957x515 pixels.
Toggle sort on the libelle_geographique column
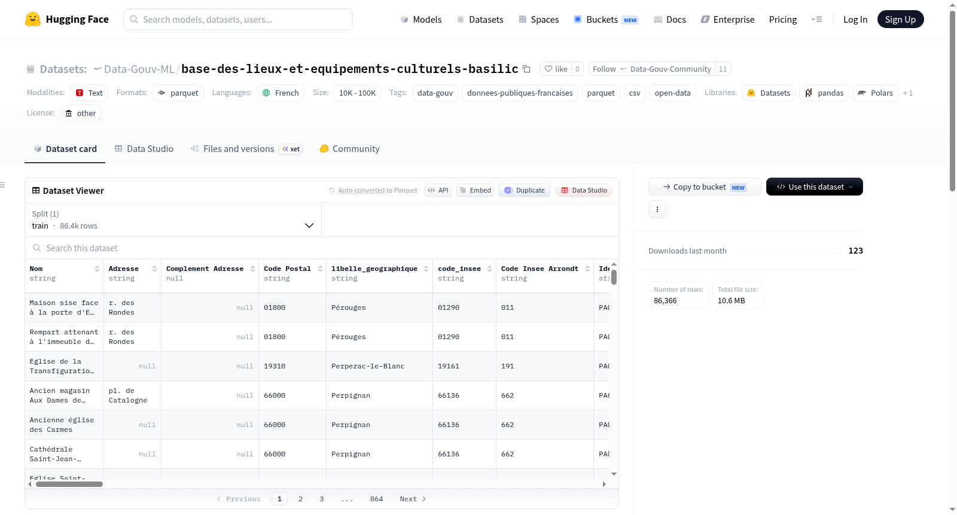pyautogui.click(x=426, y=269)
